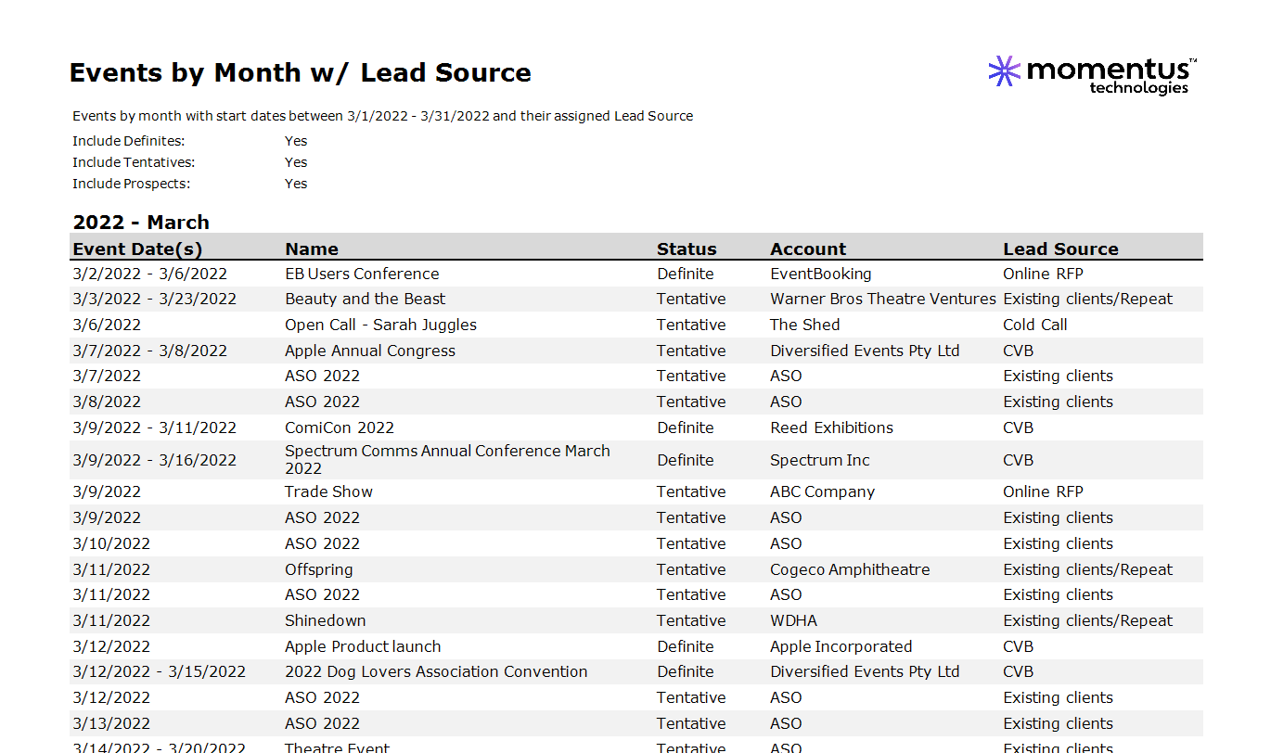Click the 'Account' column header
Screen dimensions: 1271x753
click(x=808, y=249)
